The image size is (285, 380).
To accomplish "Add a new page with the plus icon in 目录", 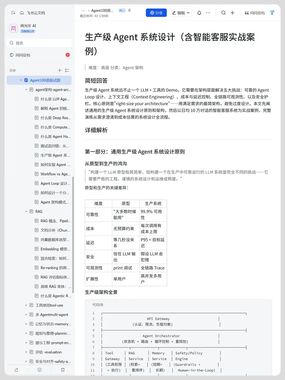I will point(60,70).
